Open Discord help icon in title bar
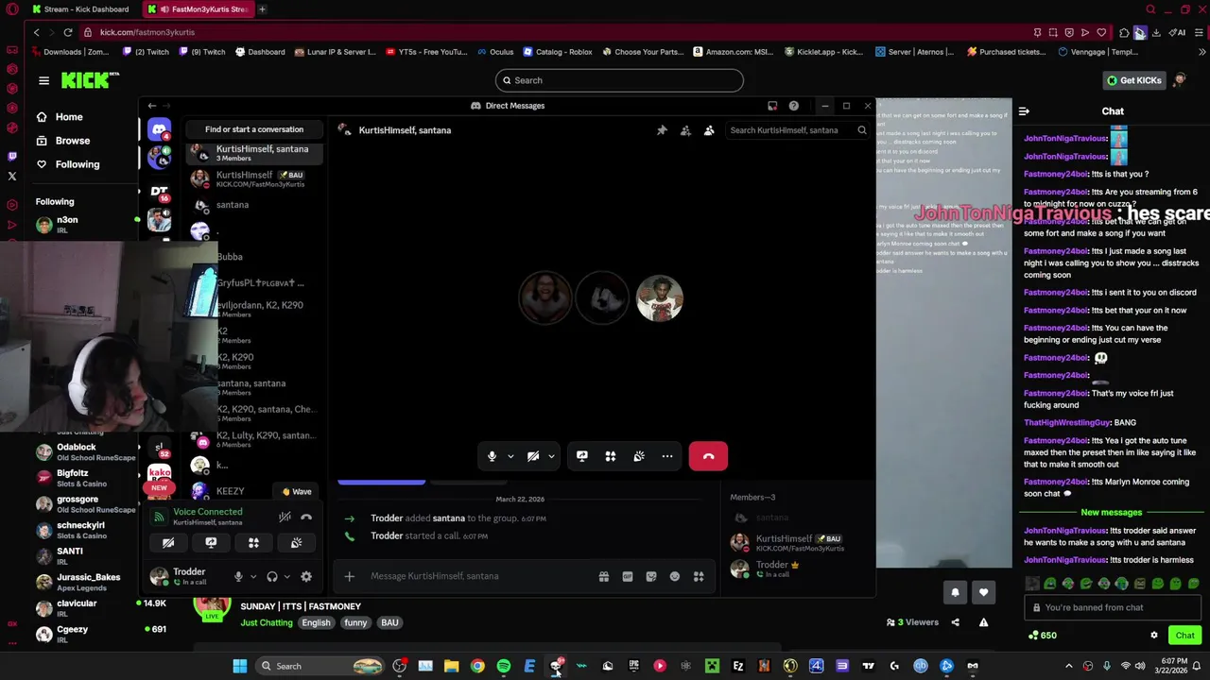1210x680 pixels. coord(794,106)
